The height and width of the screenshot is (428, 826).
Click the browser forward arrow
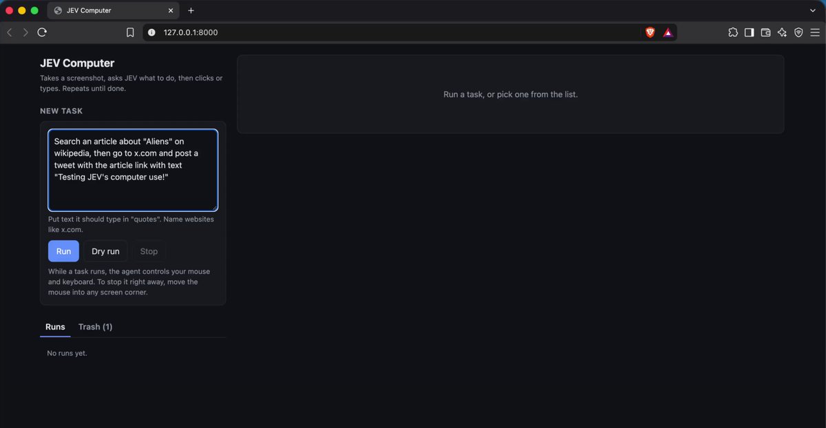click(25, 32)
